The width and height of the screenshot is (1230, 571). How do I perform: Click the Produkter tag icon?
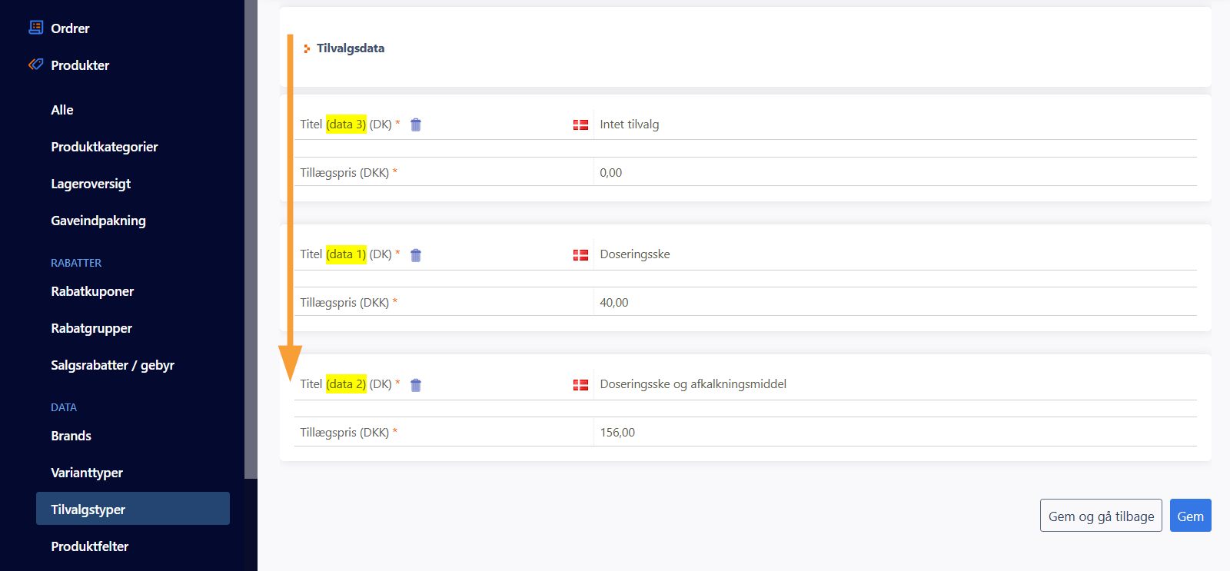(x=35, y=65)
